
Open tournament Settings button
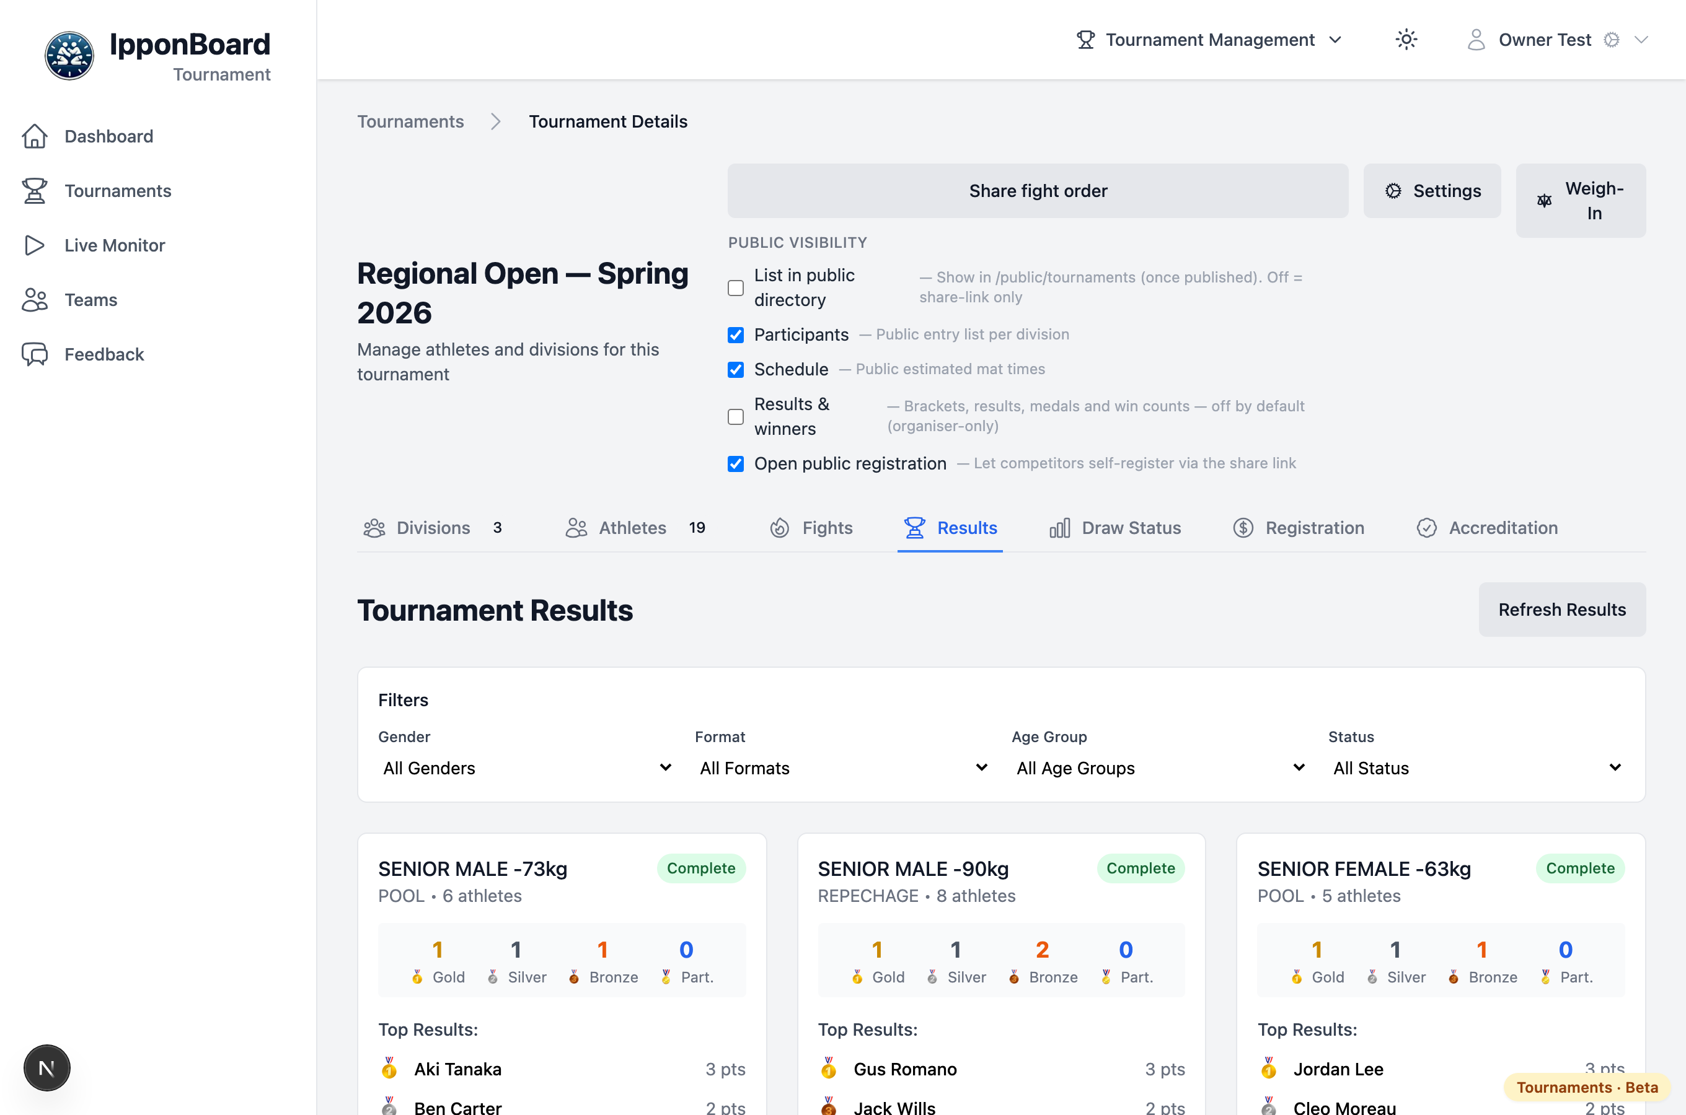click(1432, 191)
